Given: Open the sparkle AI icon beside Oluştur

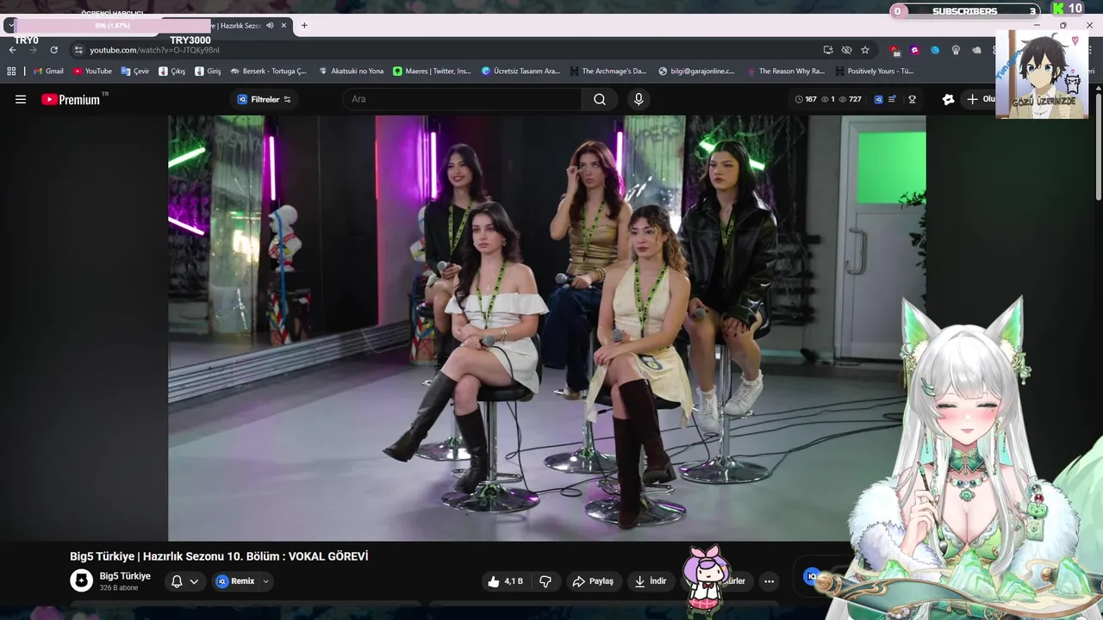Looking at the screenshot, I should tap(948, 99).
